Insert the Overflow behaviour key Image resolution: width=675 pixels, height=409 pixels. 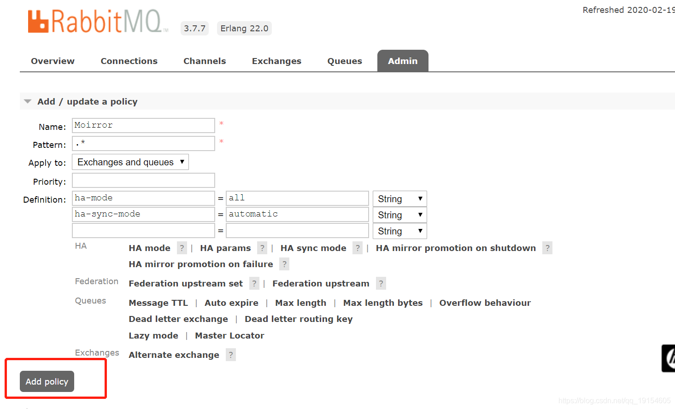(x=485, y=303)
